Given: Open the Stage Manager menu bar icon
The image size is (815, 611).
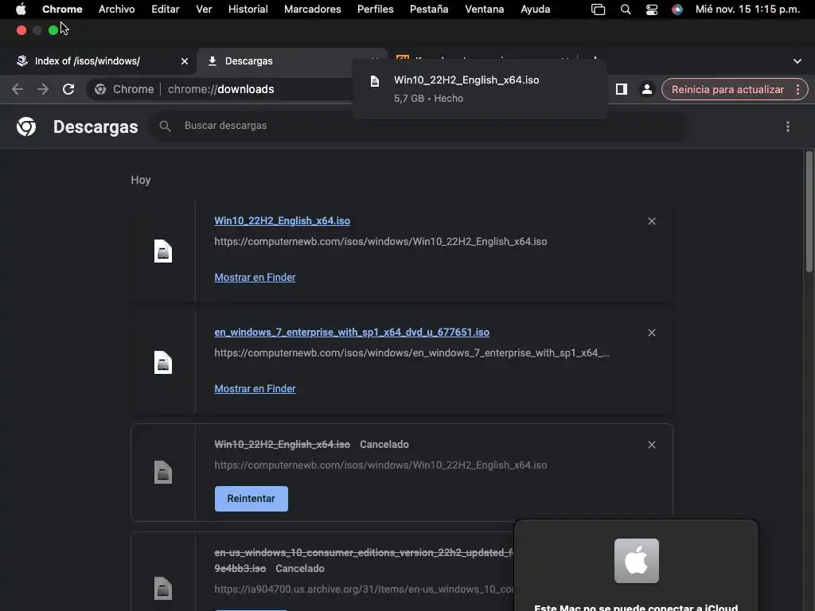Looking at the screenshot, I should coord(599,10).
